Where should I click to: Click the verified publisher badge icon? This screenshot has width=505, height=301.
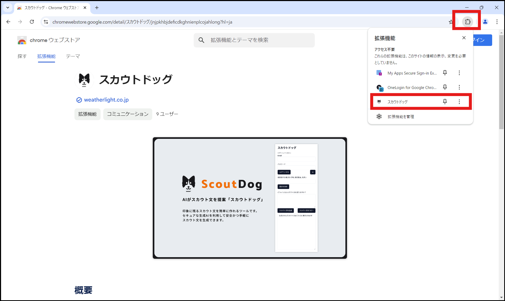[x=79, y=100]
